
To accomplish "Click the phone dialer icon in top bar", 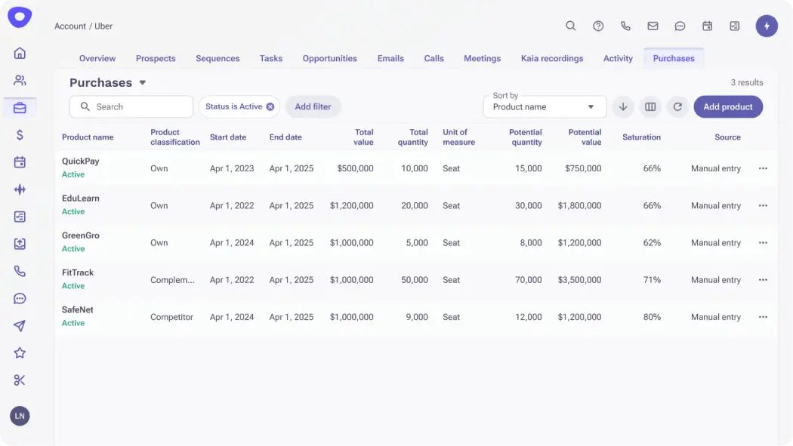I will click(625, 26).
